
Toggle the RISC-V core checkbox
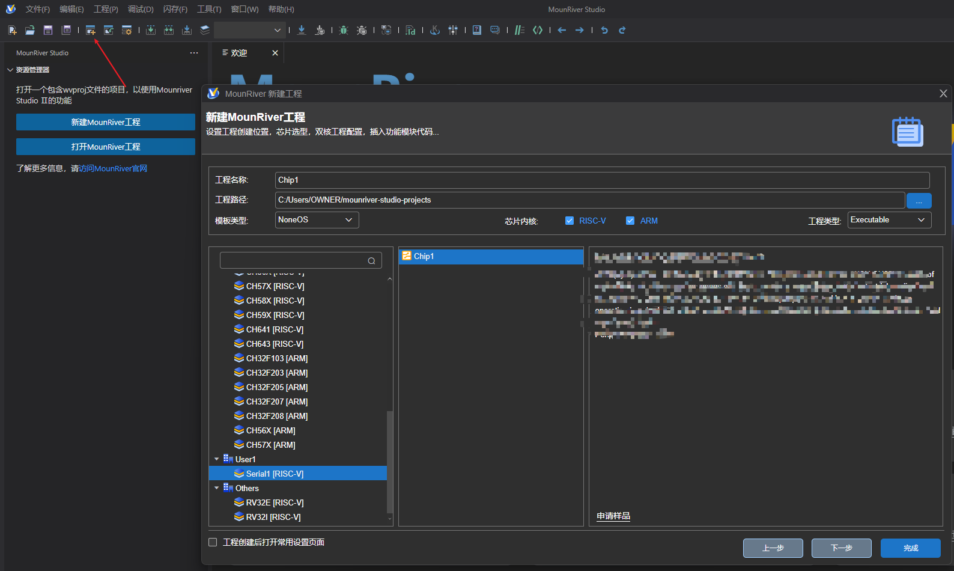click(x=570, y=221)
